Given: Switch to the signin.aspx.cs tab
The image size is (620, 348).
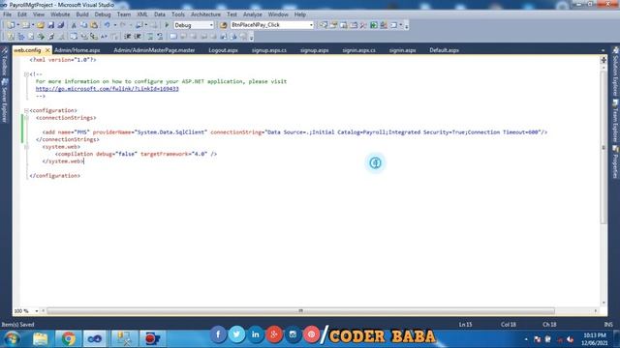Looking at the screenshot, I should [358, 50].
